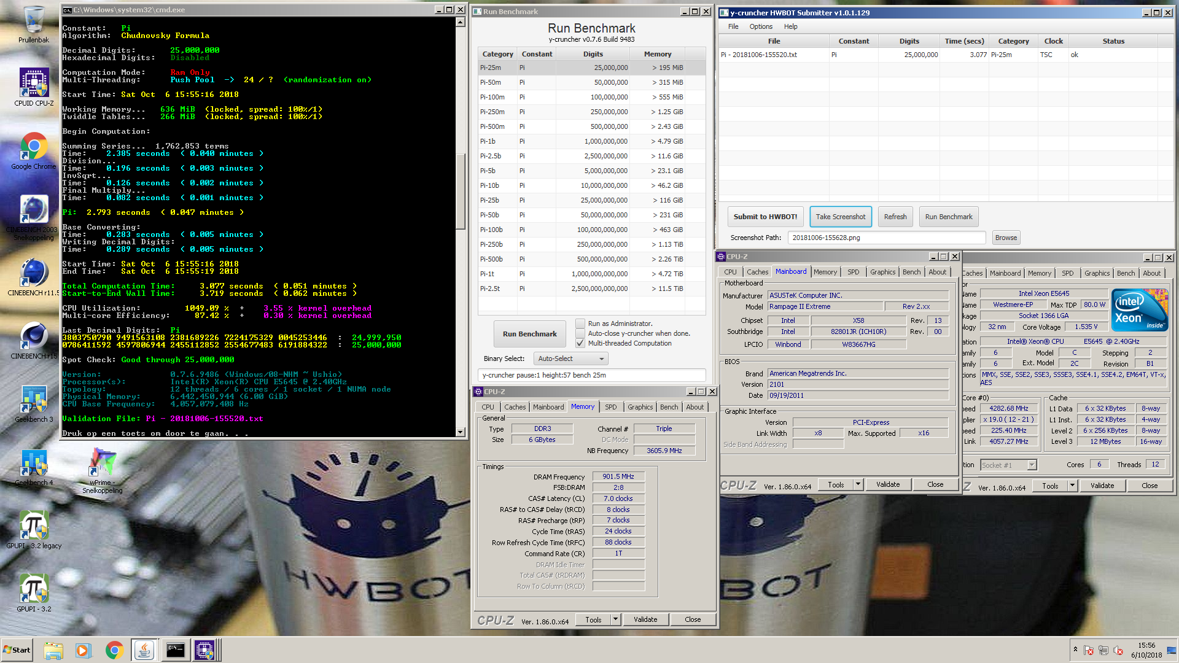Open the Action Center flag in tray

pyautogui.click(x=1089, y=650)
